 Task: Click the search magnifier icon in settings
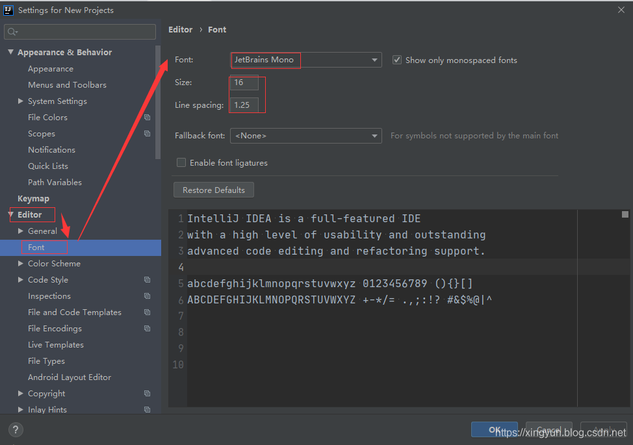click(x=13, y=32)
